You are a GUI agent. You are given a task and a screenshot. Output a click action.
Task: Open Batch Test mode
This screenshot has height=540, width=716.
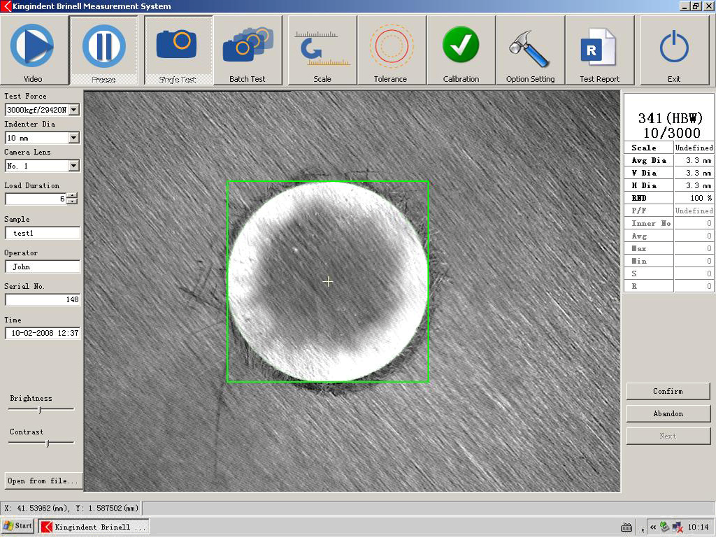248,49
